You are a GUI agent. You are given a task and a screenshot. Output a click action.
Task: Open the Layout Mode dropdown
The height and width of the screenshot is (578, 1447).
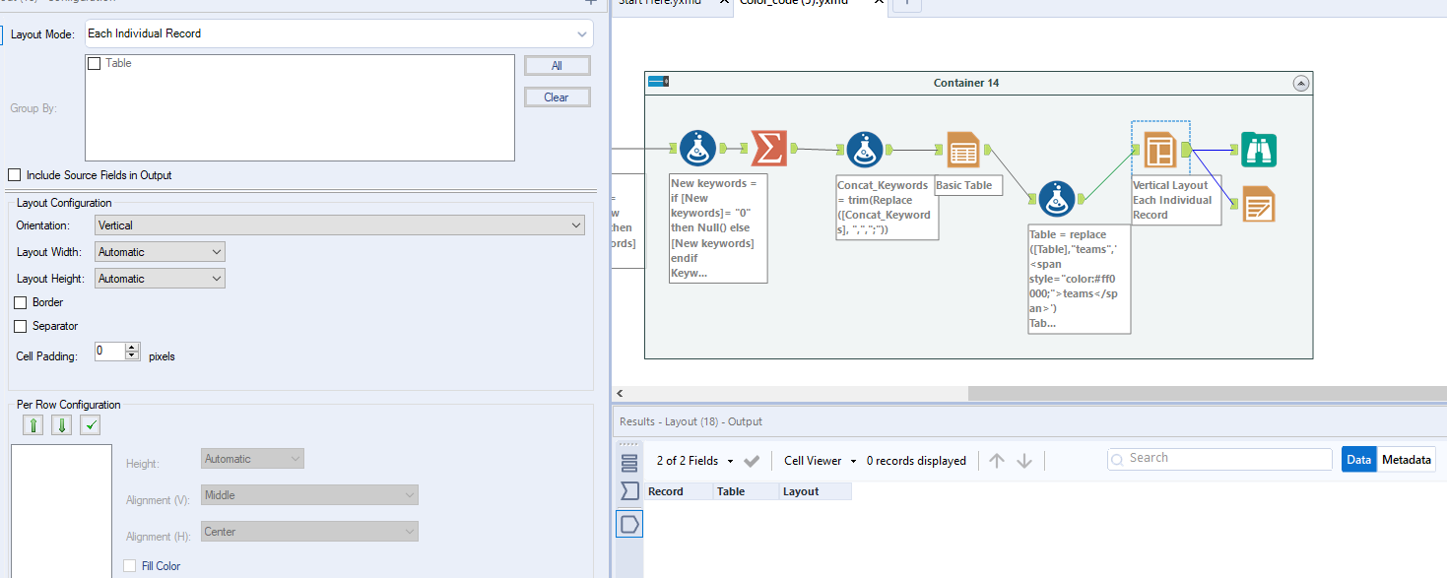339,32
